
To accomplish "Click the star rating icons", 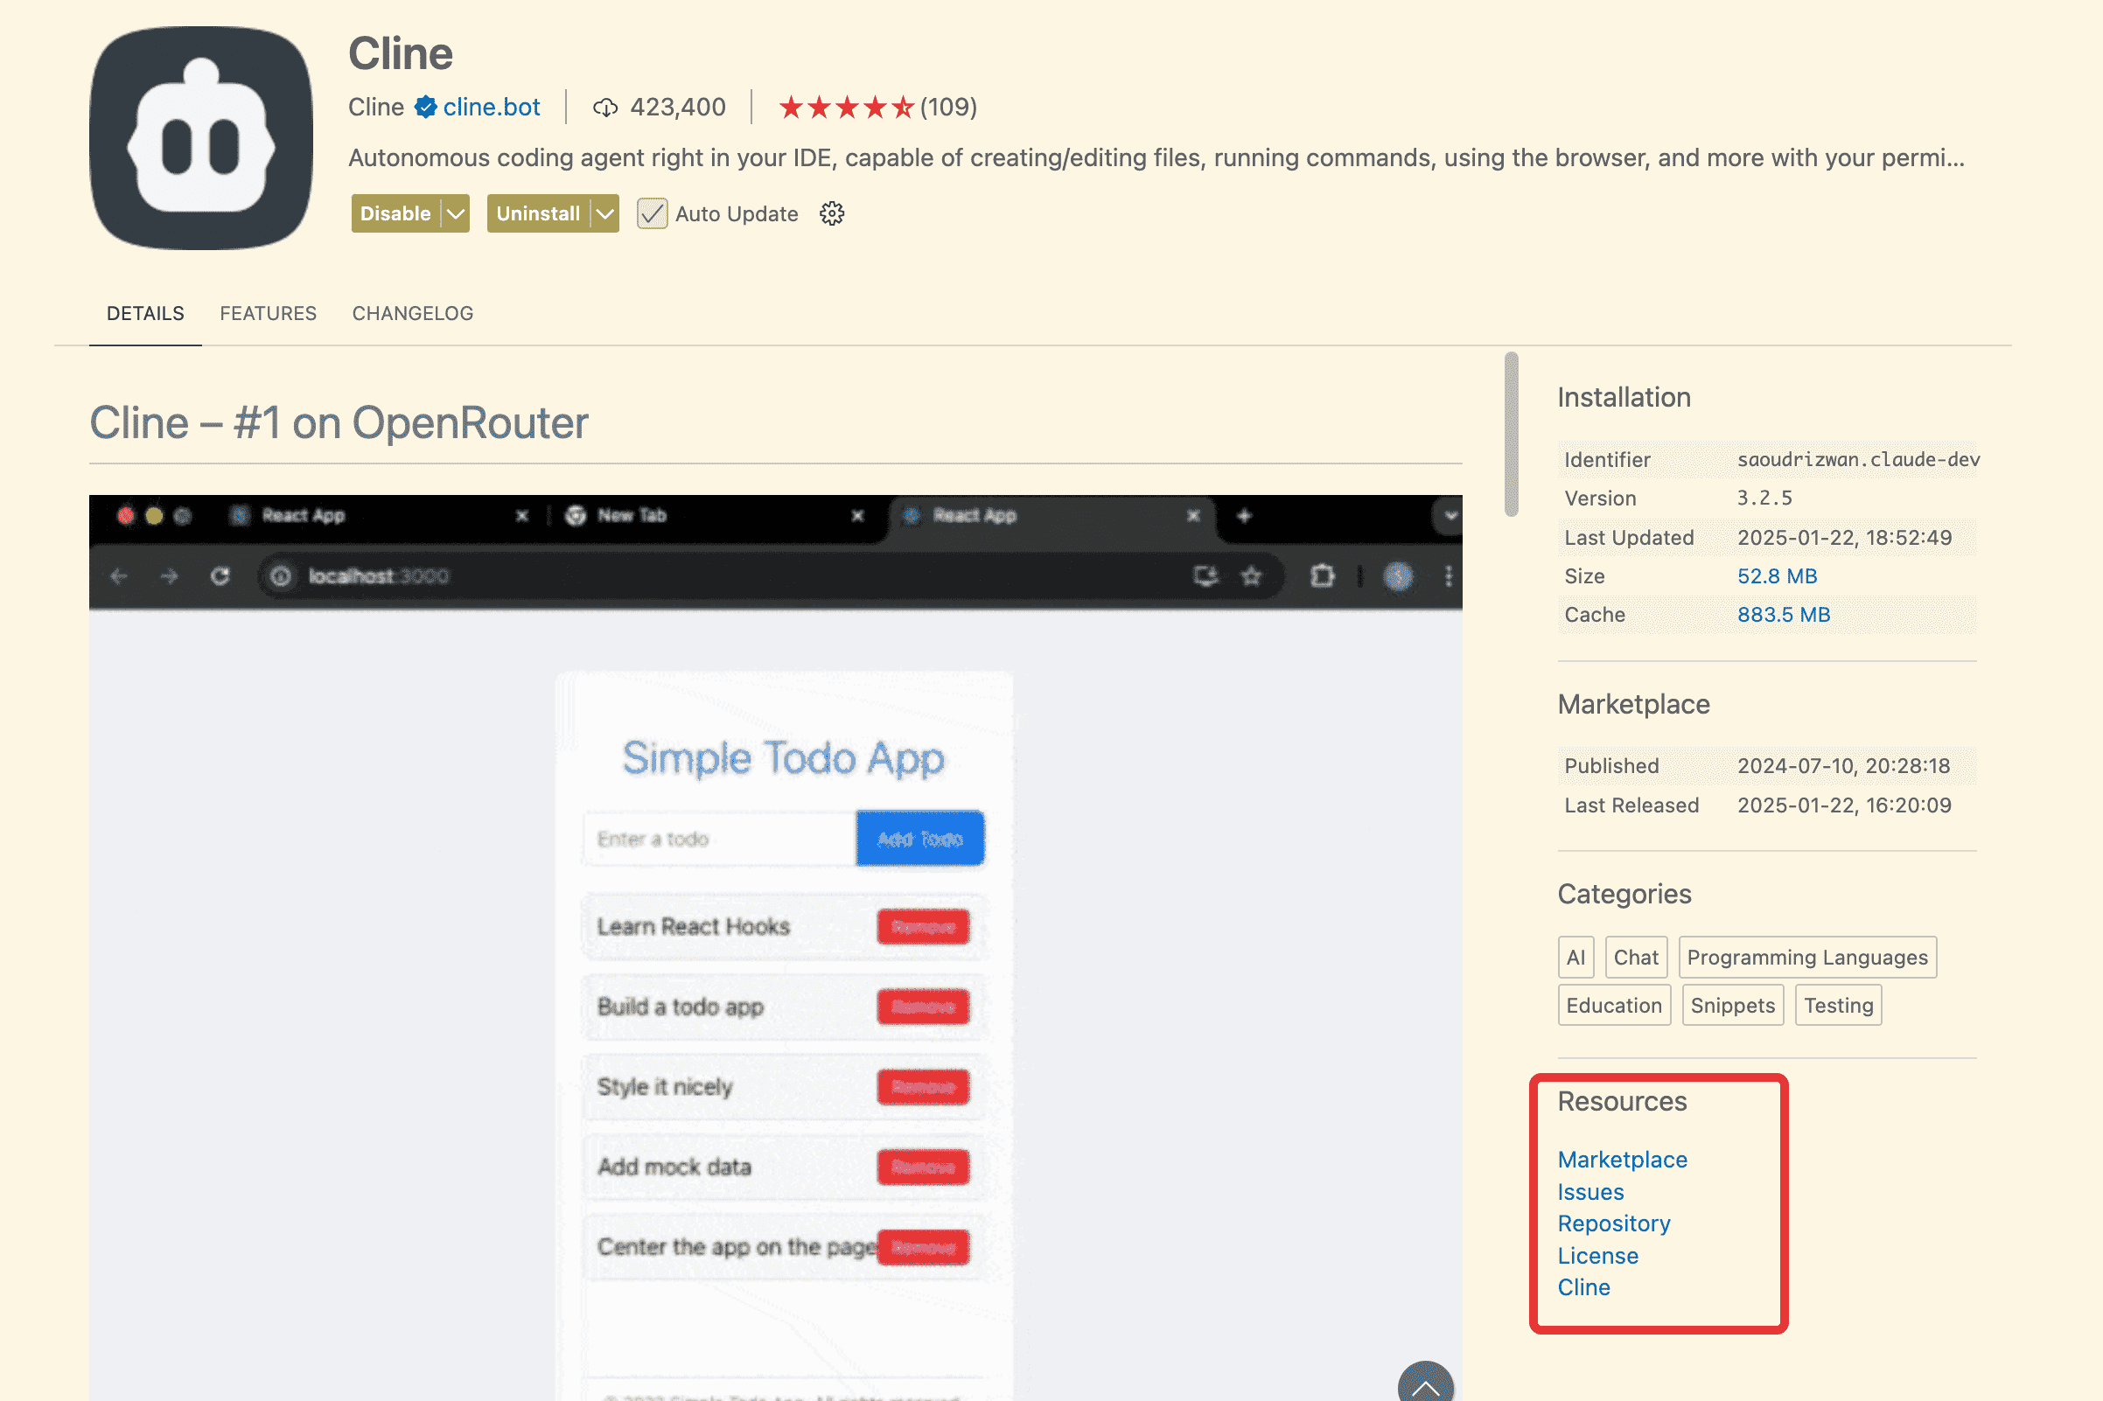I will [847, 108].
